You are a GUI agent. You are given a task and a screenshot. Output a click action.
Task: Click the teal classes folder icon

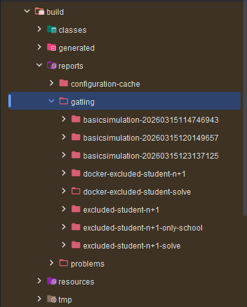click(x=51, y=30)
